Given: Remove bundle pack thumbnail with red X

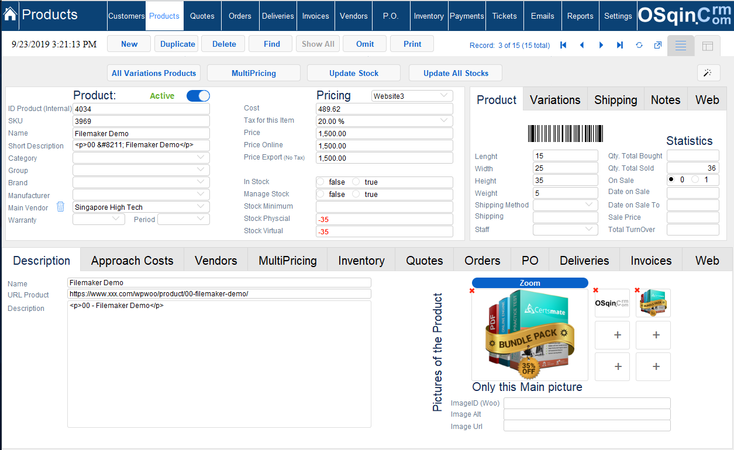Looking at the screenshot, I should point(637,290).
